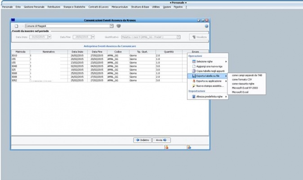Viewport: 303px width, 180px height.
Task: Click the Selezione righe table icon
Action: [194, 61]
